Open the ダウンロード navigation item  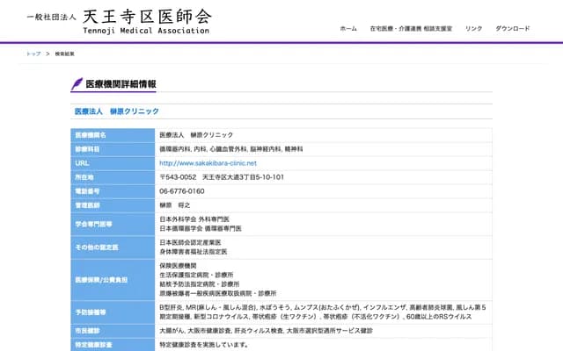(x=513, y=28)
